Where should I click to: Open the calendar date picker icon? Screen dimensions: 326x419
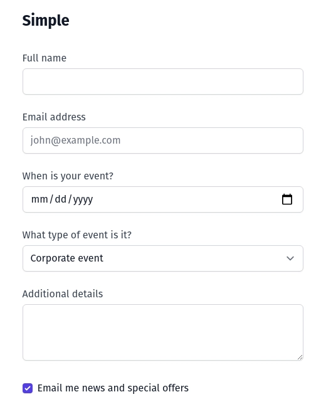pos(287,199)
